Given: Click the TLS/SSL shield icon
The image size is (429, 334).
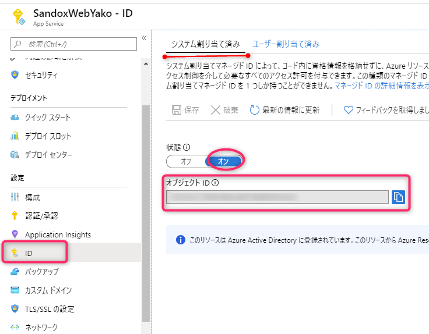Looking at the screenshot, I should click(15, 308).
